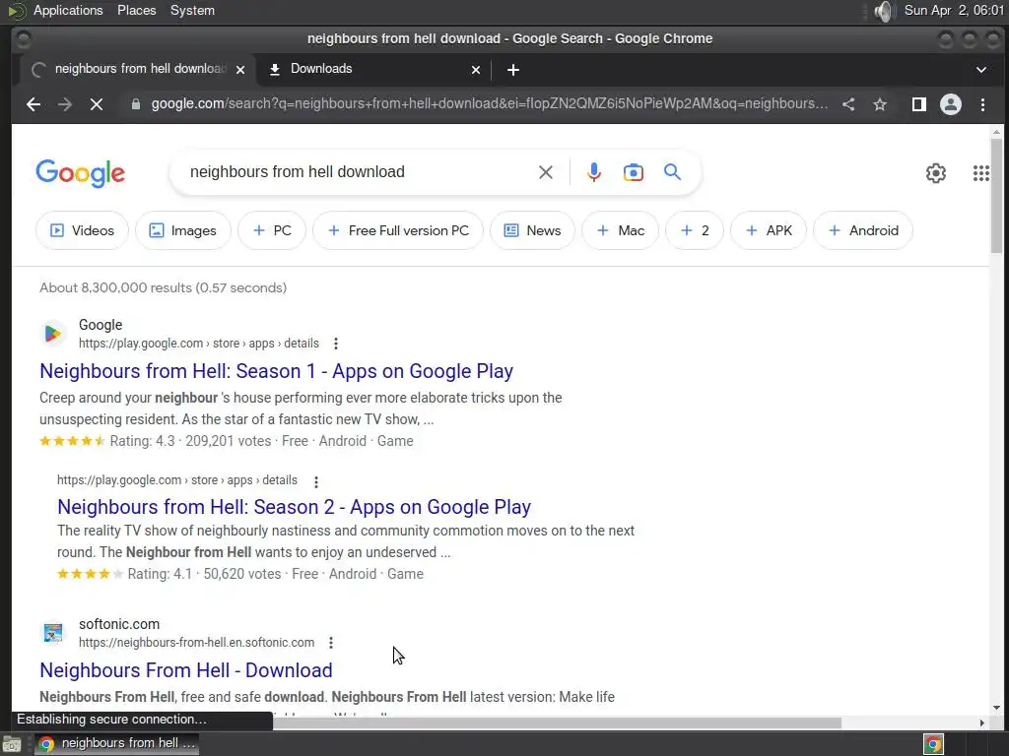1009x756 pixels.
Task: Add the 2 chip to search
Action: pyautogui.click(x=695, y=230)
